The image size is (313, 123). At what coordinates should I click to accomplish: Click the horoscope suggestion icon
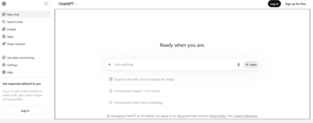[x=111, y=79]
